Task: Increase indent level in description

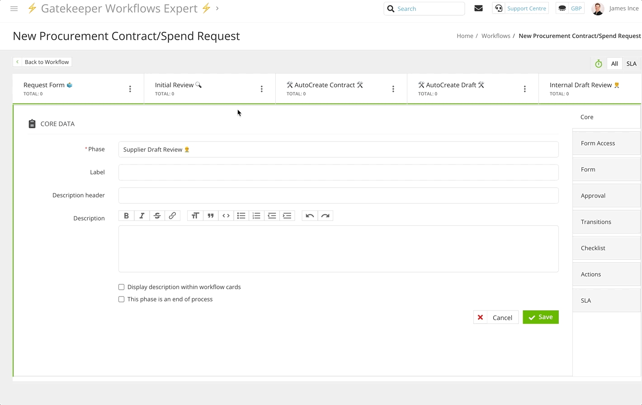Action: click(x=287, y=216)
